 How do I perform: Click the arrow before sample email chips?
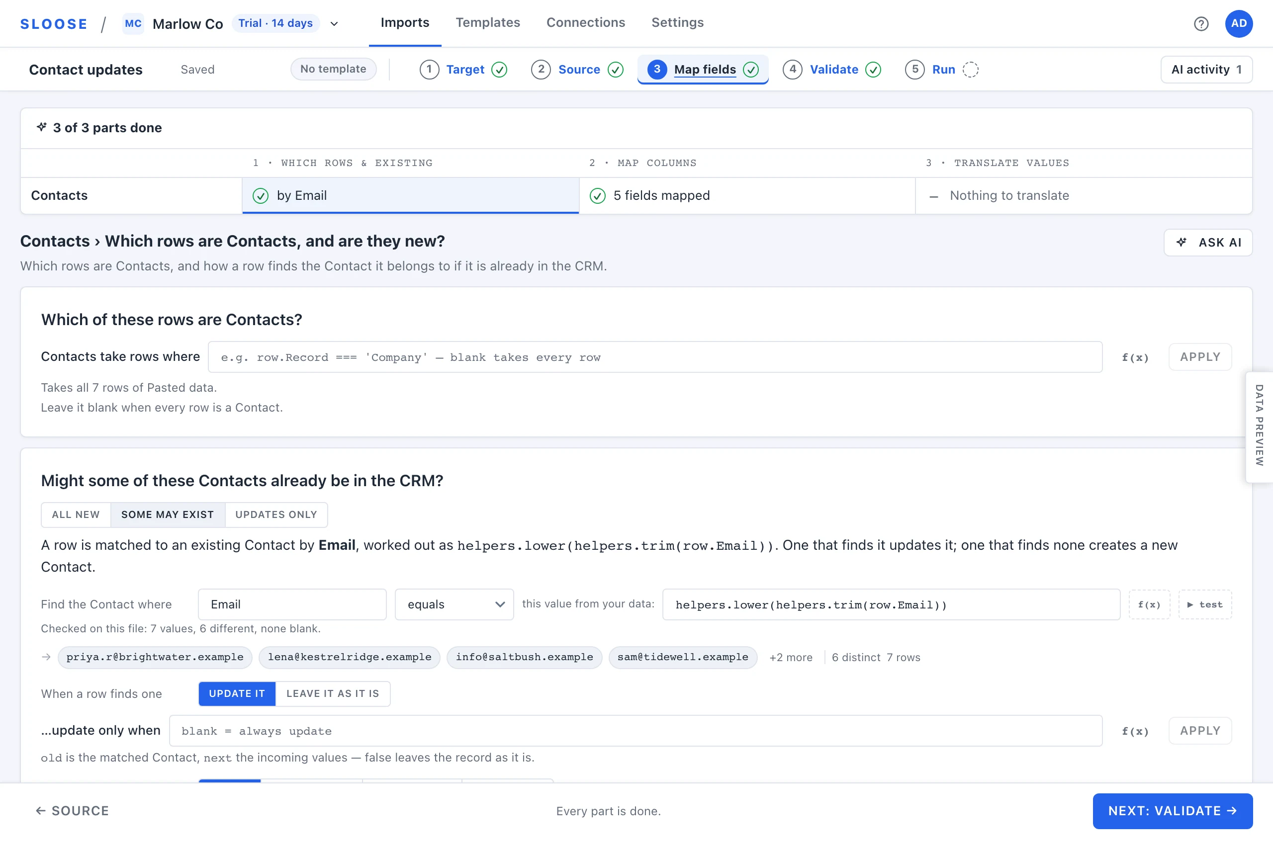pos(46,657)
